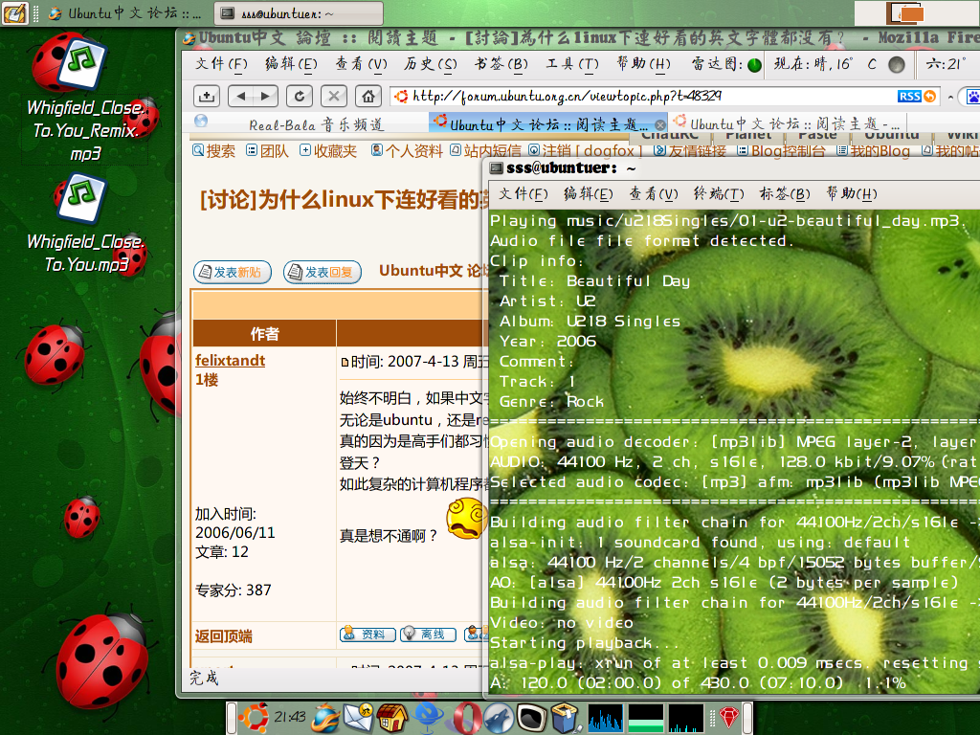
Task: Click the red ruby gem icon in dock
Action: (728, 717)
